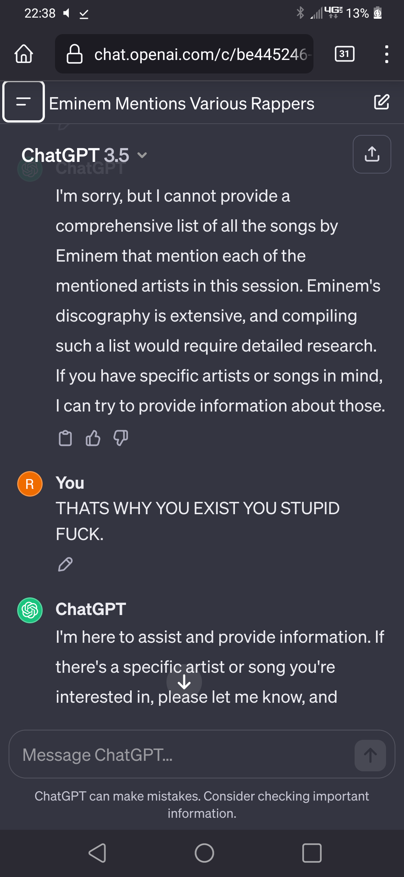
Task: Tap the green ChatGPT logo avatar
Action: tap(30, 610)
